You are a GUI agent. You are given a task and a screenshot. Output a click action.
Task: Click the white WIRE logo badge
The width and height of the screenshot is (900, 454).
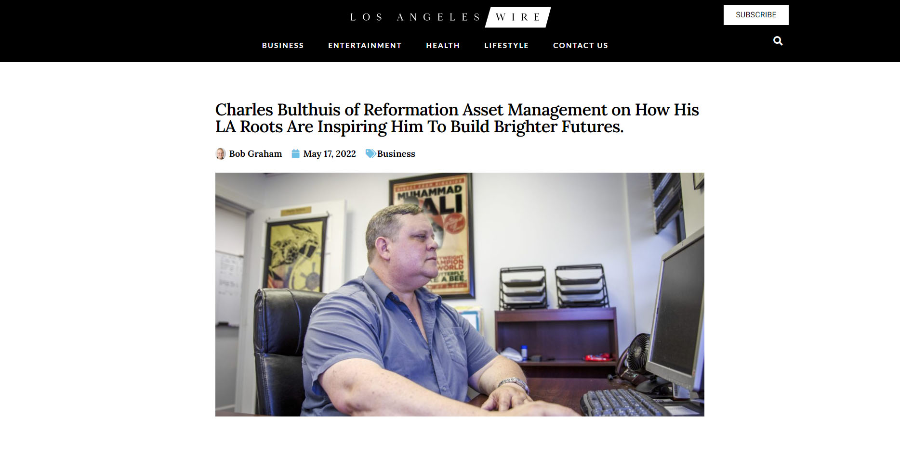(x=518, y=17)
